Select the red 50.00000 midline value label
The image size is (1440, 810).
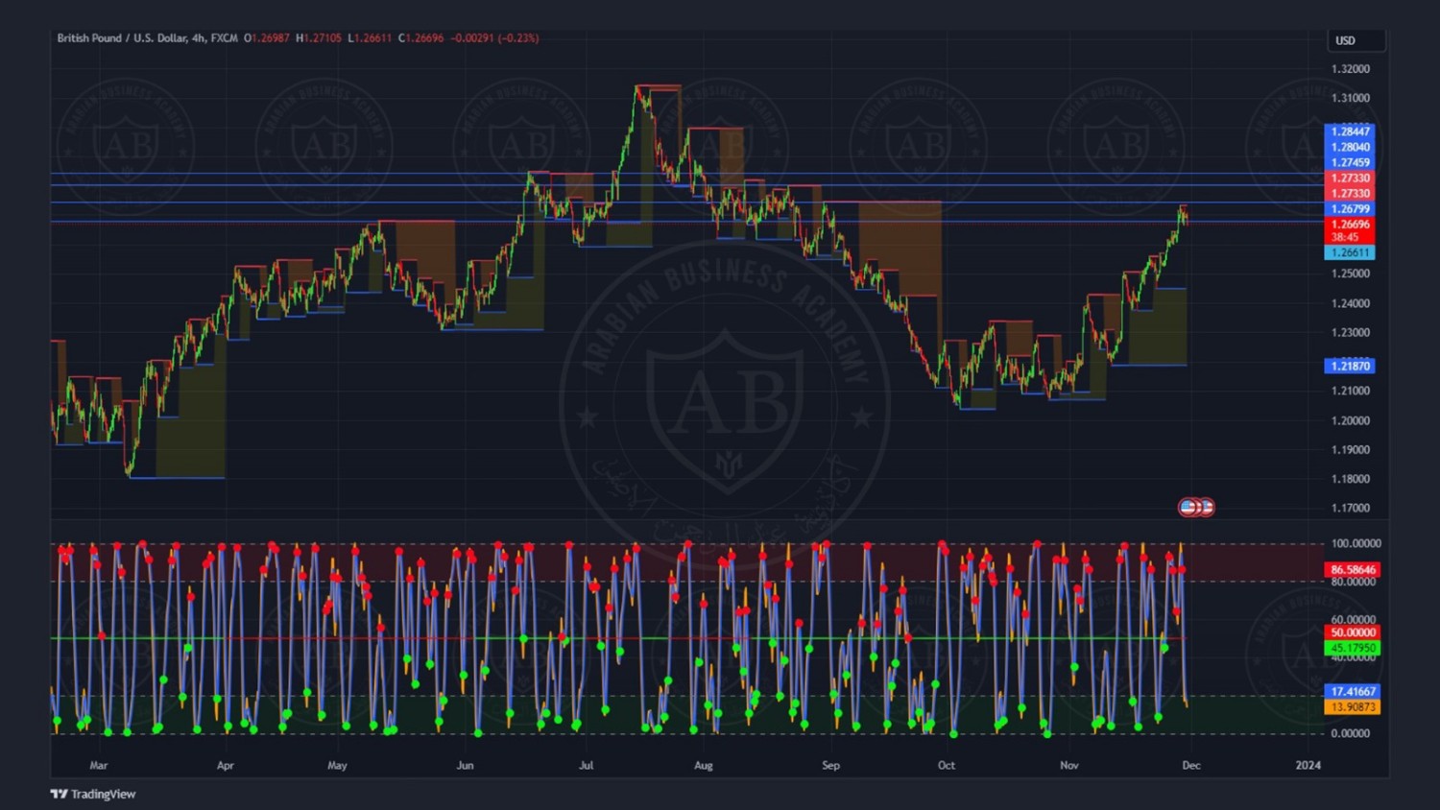[x=1353, y=632]
